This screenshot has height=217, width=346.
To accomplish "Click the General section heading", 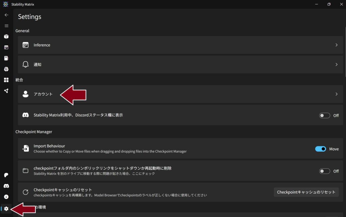I will pos(22,31).
